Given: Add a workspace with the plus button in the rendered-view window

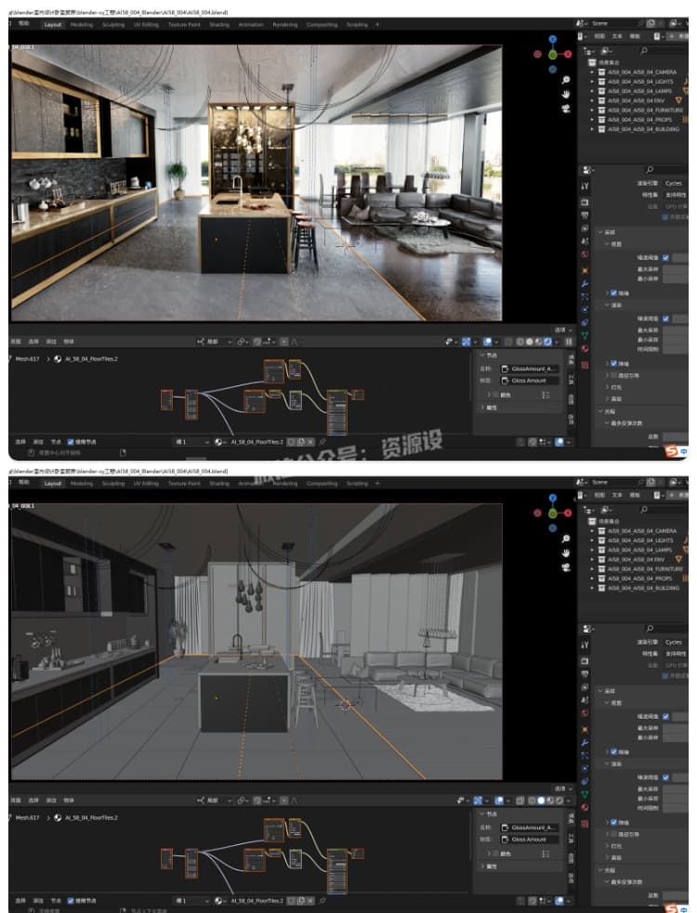Looking at the screenshot, I should pos(377,24).
